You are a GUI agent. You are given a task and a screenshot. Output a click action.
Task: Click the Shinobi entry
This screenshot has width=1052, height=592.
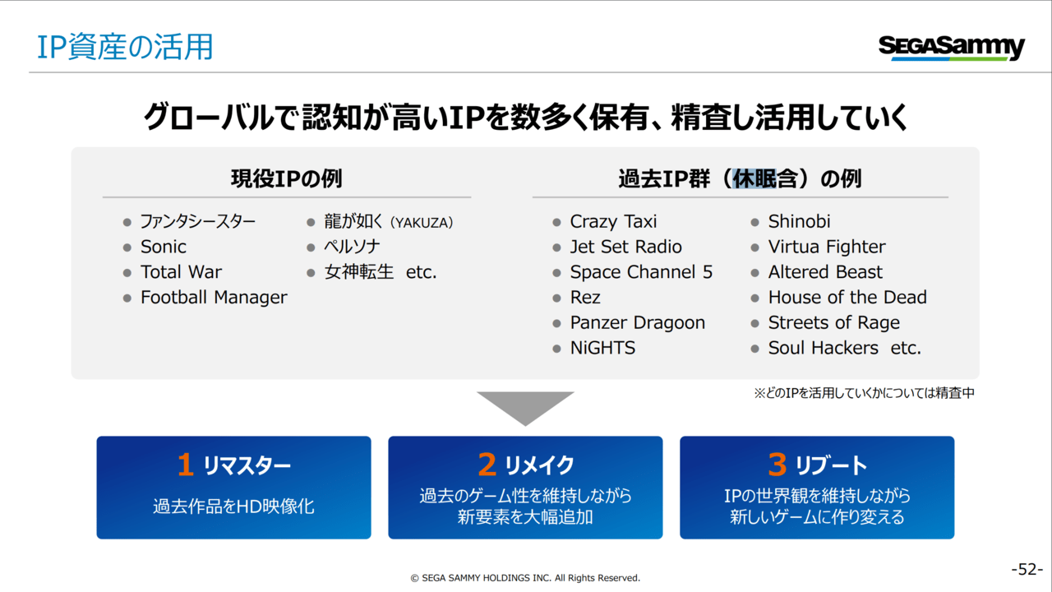pos(799,222)
